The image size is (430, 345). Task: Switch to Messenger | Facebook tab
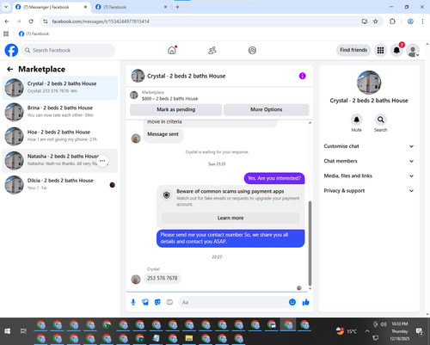(x=52, y=7)
